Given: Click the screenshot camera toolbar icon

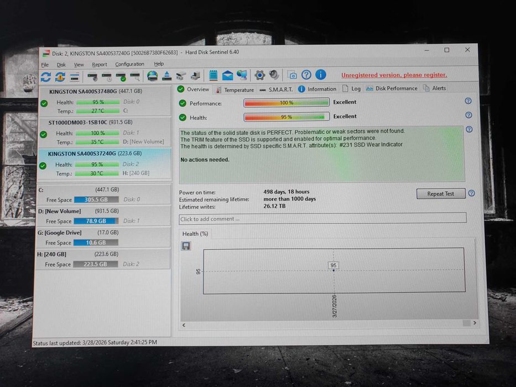Looking at the screenshot, I should coord(292,75).
